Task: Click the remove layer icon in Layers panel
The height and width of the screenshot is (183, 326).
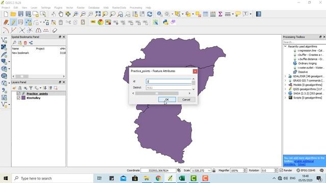Action: pyautogui.click(x=56, y=88)
